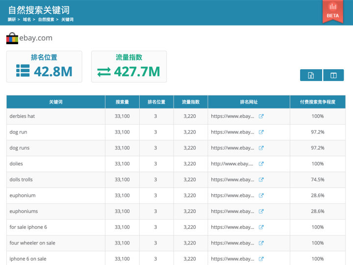
Task: Sort by 流量指数 column header
Action: coord(191,102)
